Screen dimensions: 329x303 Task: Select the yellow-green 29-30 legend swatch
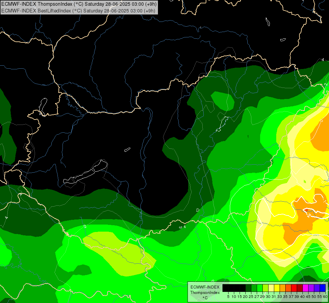pos(265,288)
